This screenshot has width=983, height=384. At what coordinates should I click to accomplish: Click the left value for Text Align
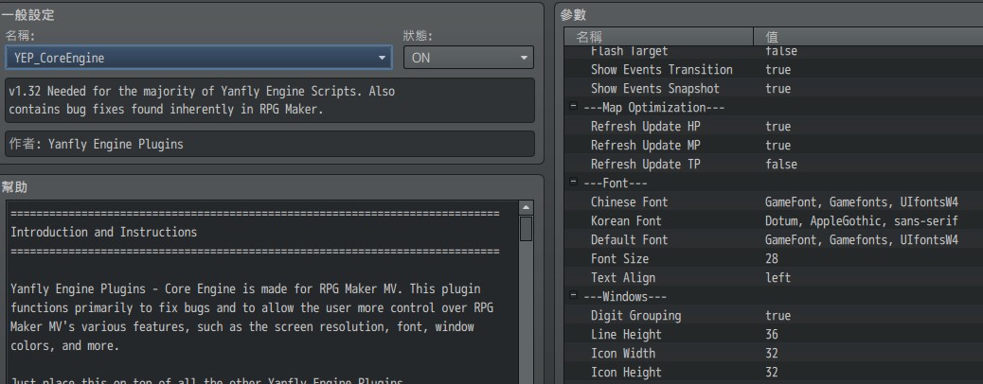pos(778,277)
